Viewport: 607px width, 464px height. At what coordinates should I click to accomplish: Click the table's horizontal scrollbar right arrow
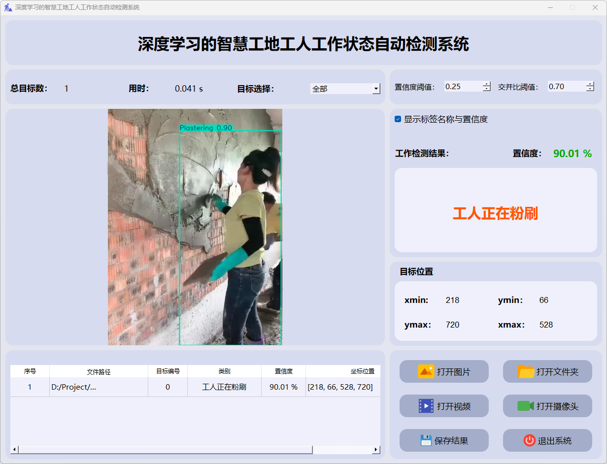[376, 449]
